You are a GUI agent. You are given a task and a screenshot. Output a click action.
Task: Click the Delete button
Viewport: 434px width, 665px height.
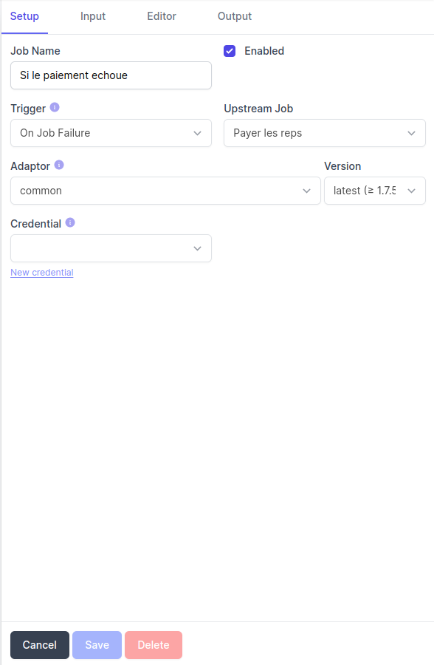point(153,644)
